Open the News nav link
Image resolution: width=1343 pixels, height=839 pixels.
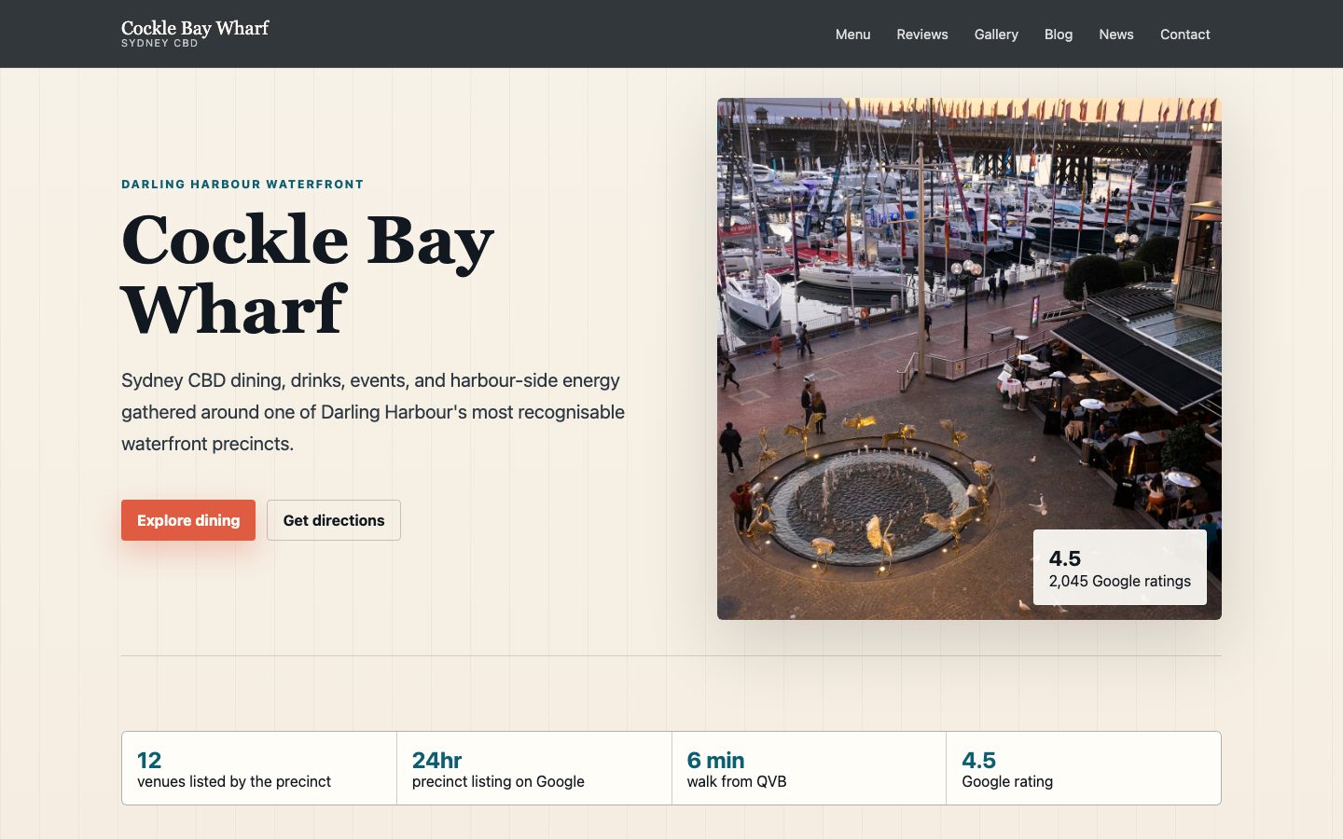(x=1115, y=34)
